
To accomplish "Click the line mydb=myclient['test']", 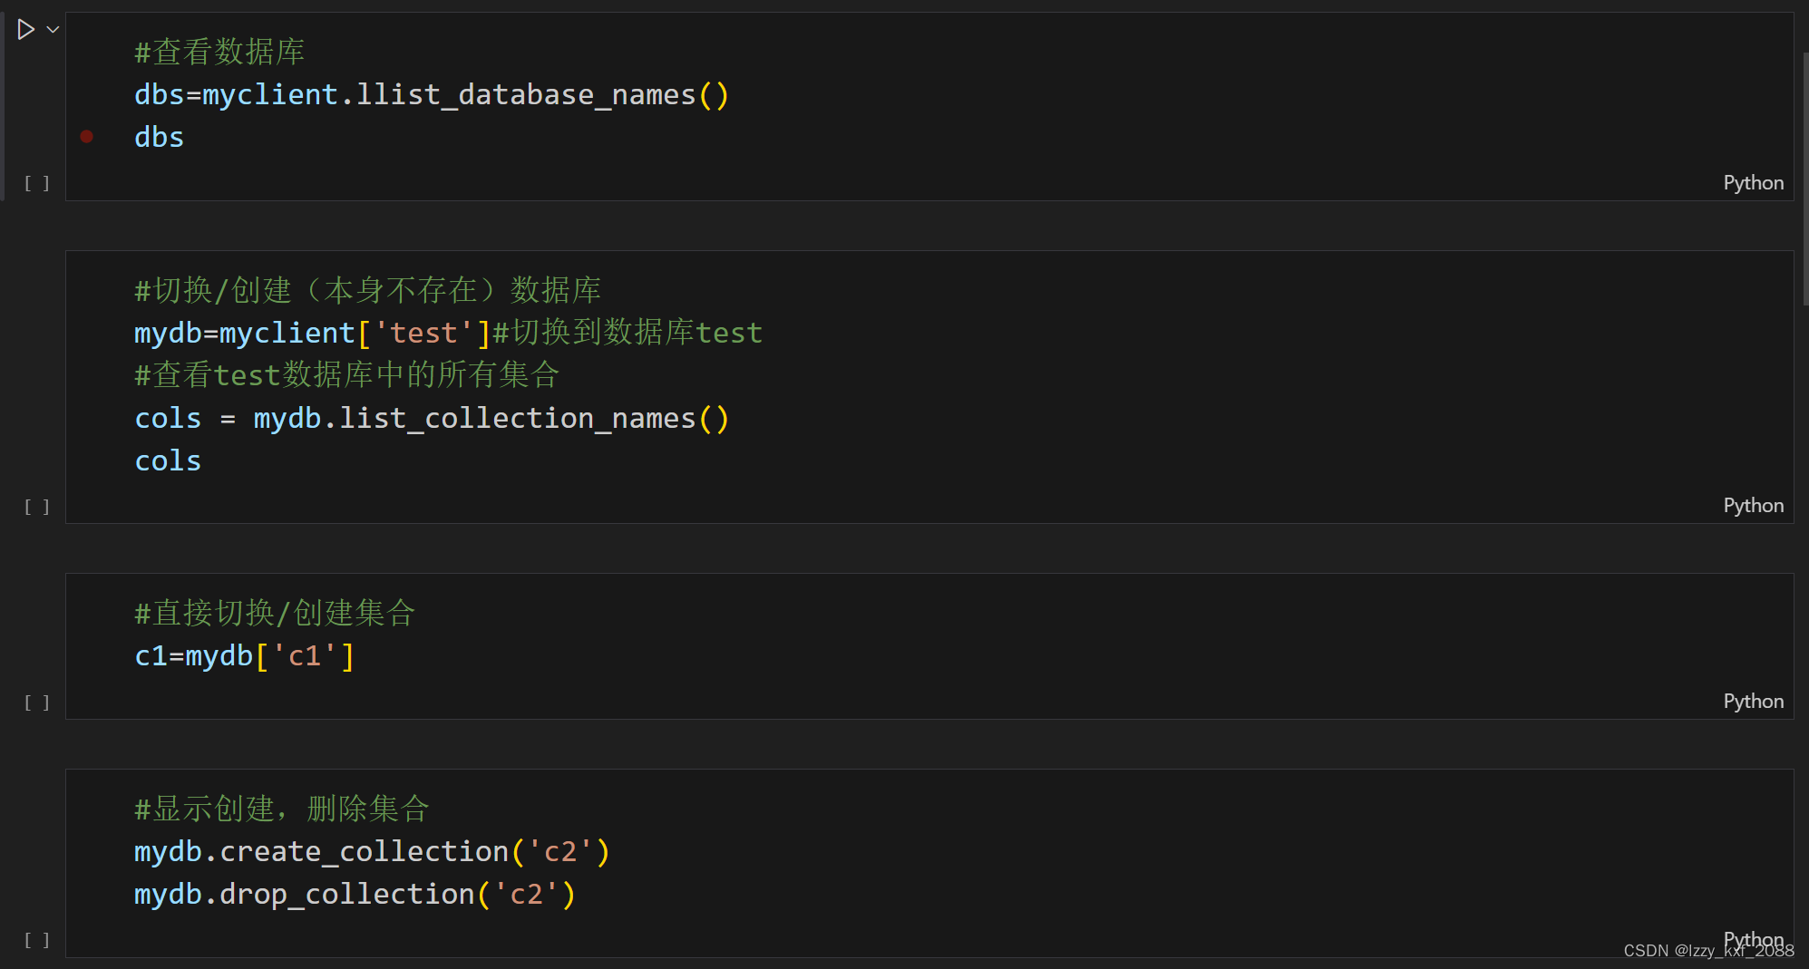I will point(313,333).
